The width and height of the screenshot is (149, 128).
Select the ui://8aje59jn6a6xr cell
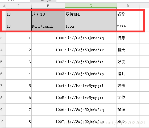(91, 50)
